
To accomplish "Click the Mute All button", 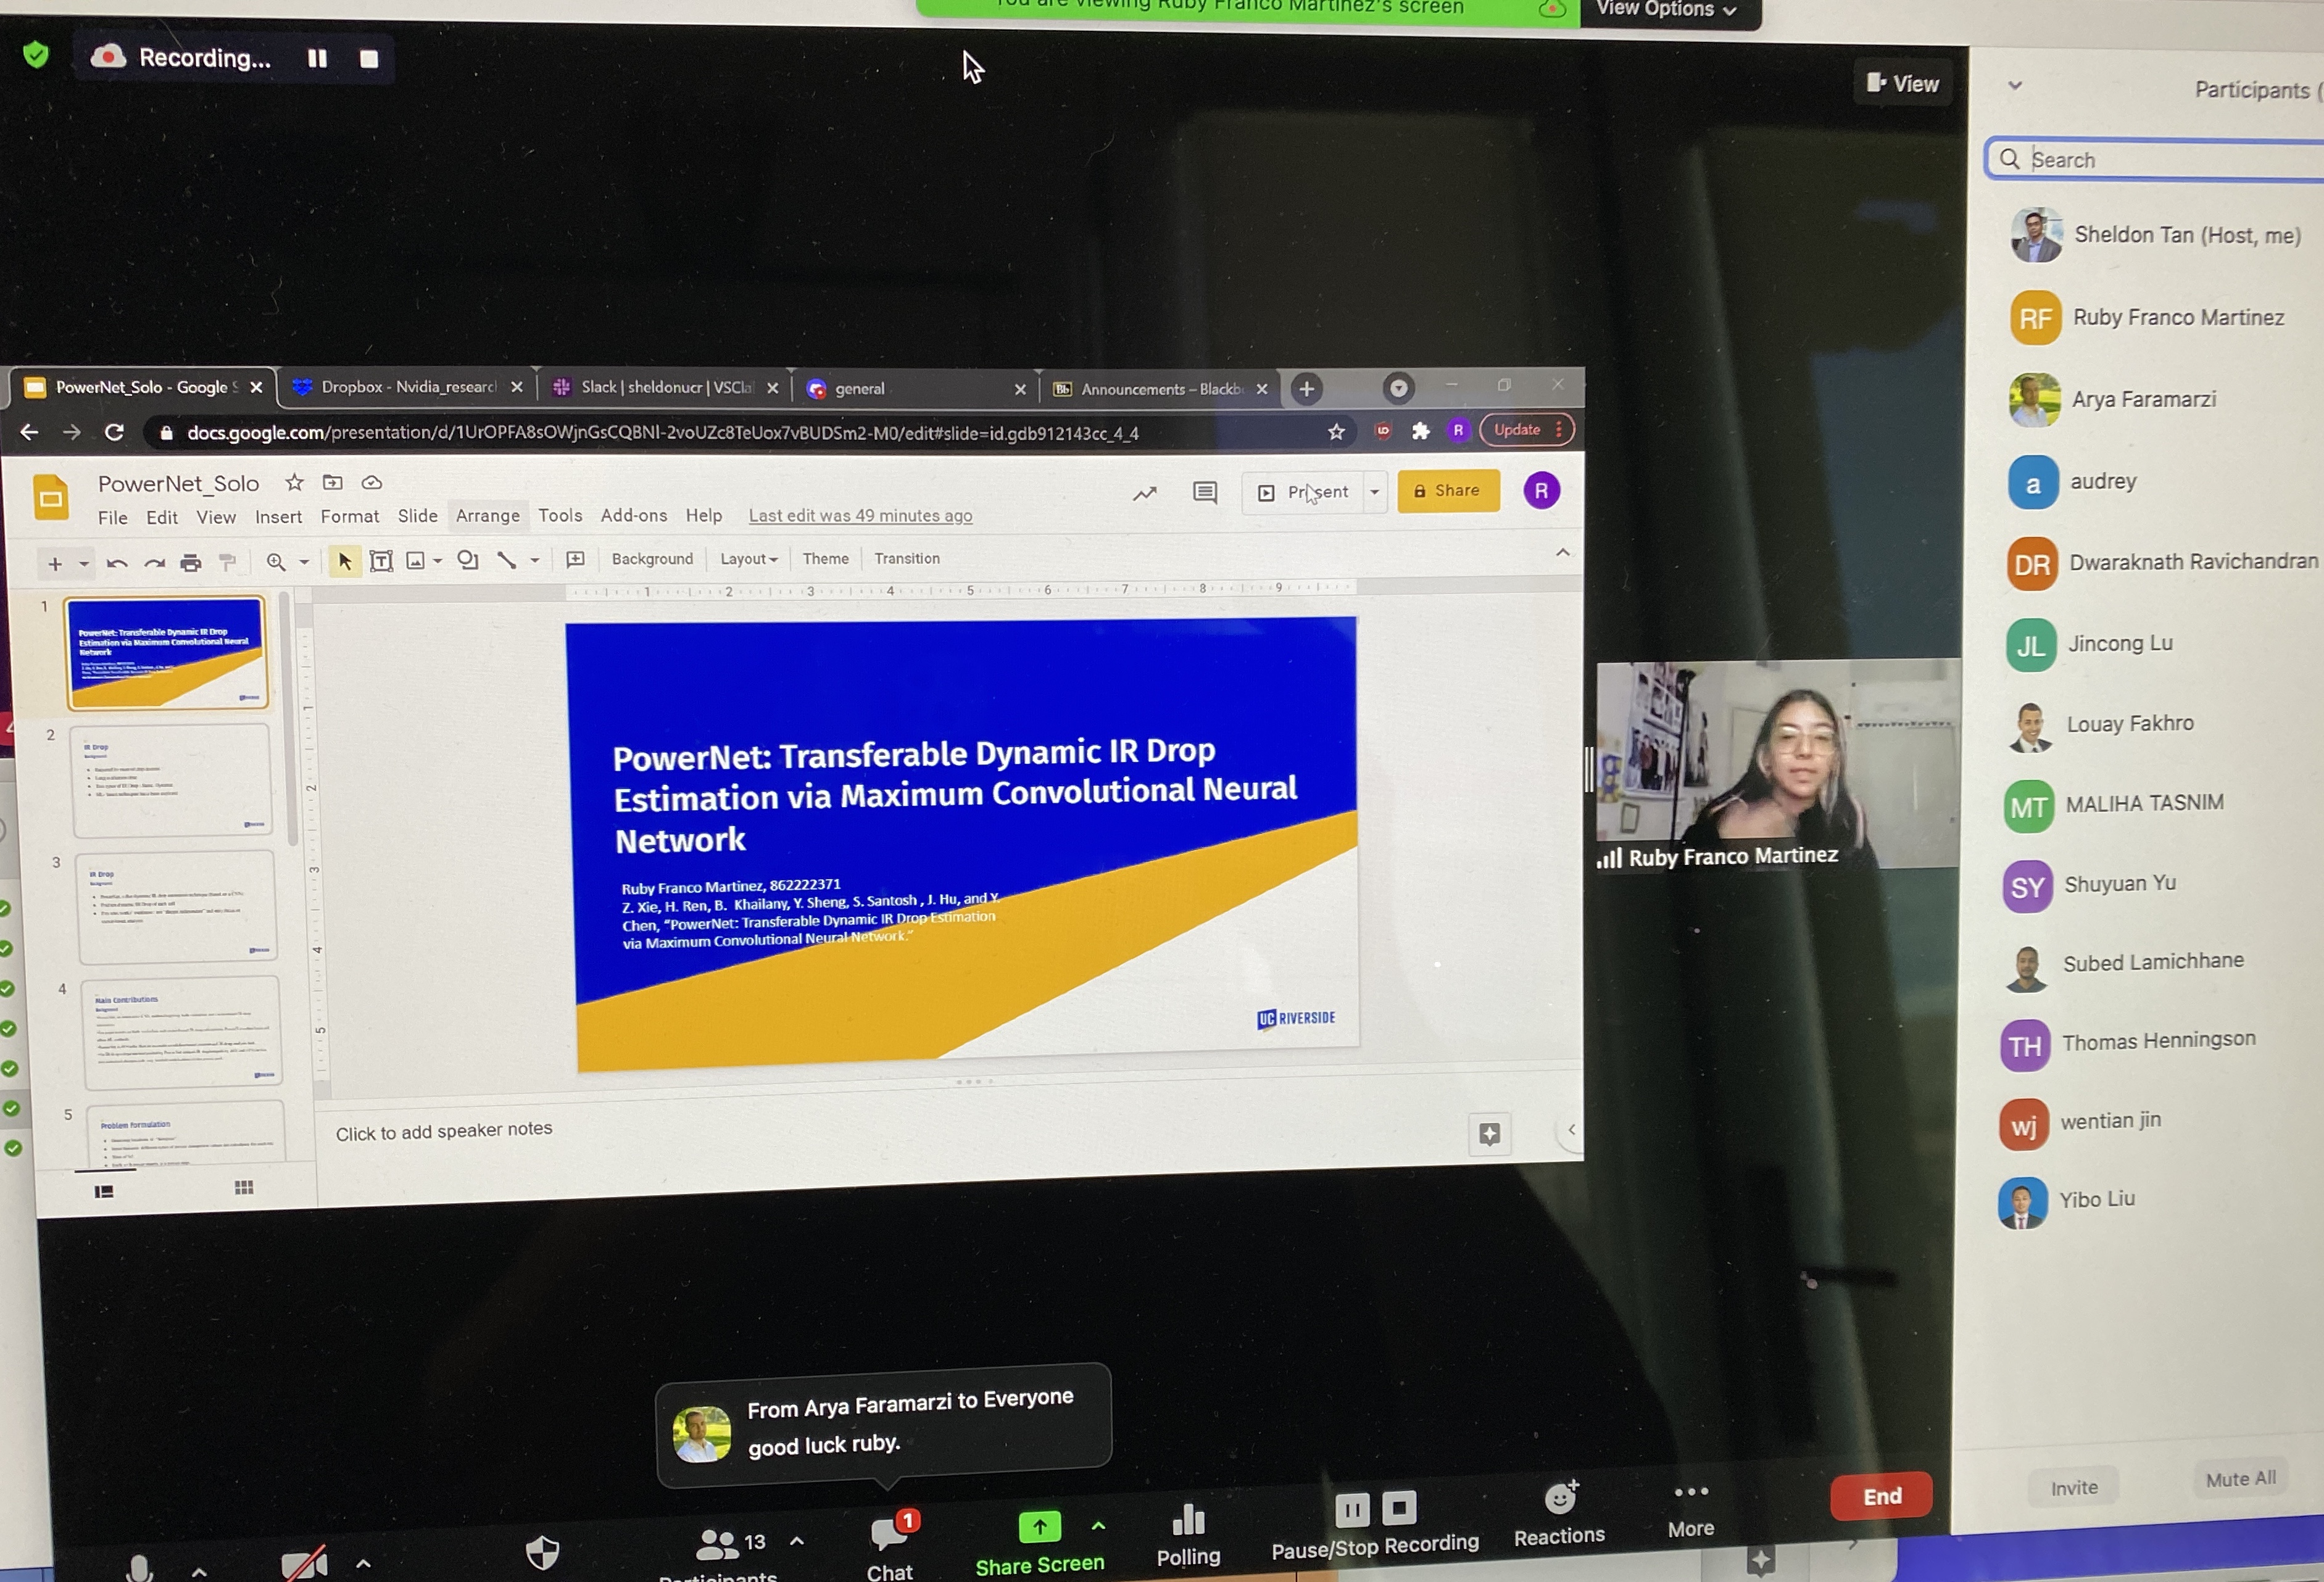I will [x=2240, y=1479].
